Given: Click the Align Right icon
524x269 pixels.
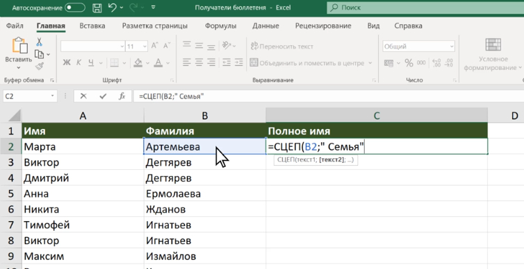Looking at the screenshot, I should [211, 62].
